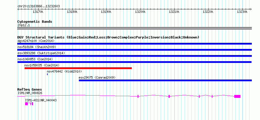Open the RefSeq Genes track title

(x=30, y=90)
